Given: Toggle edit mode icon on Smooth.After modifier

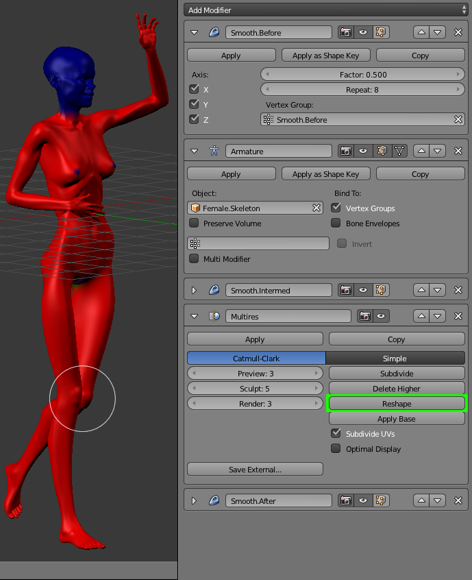Looking at the screenshot, I should [x=381, y=501].
